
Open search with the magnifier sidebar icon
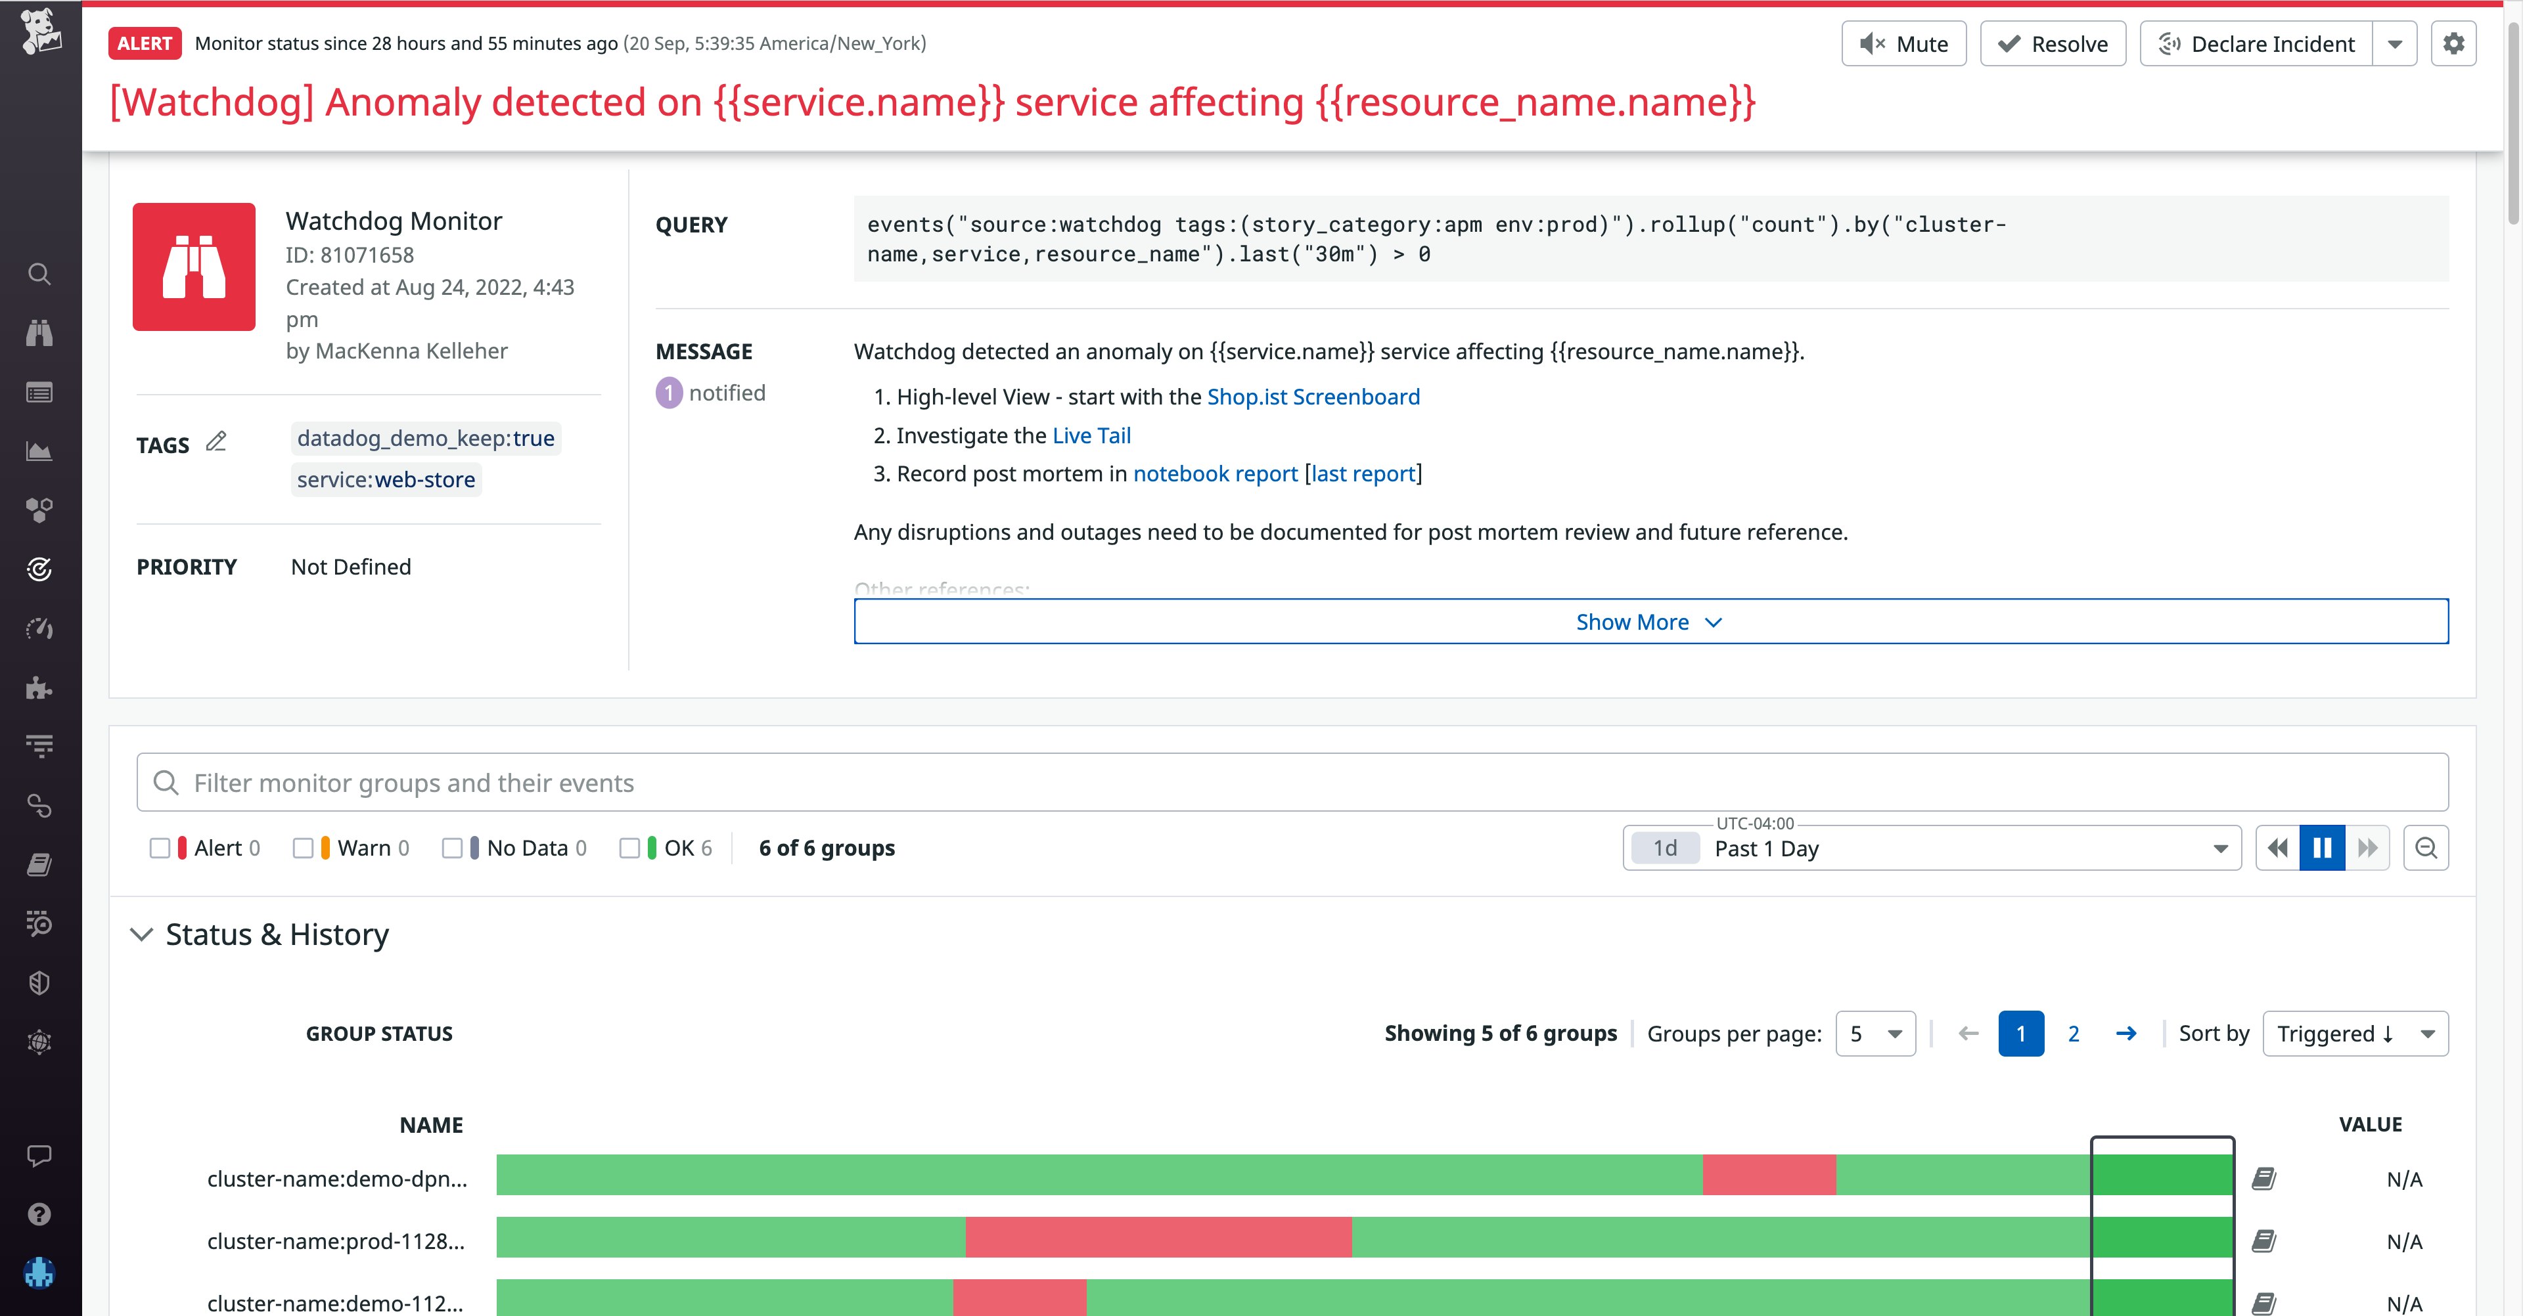point(39,274)
